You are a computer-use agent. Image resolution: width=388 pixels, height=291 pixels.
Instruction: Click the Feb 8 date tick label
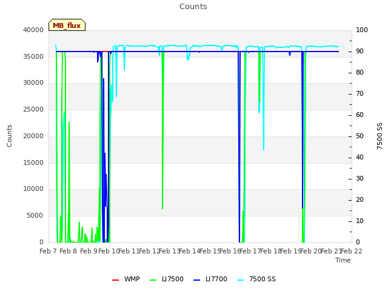pos(69,252)
